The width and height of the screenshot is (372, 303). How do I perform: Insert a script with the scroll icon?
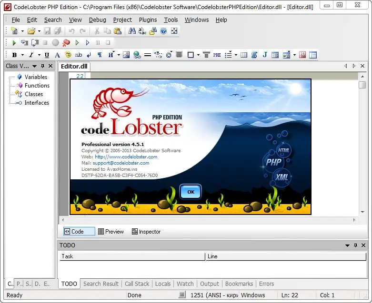pos(254,55)
